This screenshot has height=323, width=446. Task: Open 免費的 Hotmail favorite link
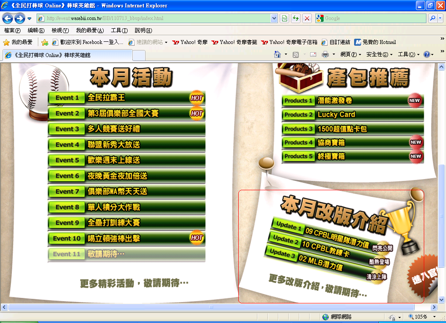coord(375,42)
